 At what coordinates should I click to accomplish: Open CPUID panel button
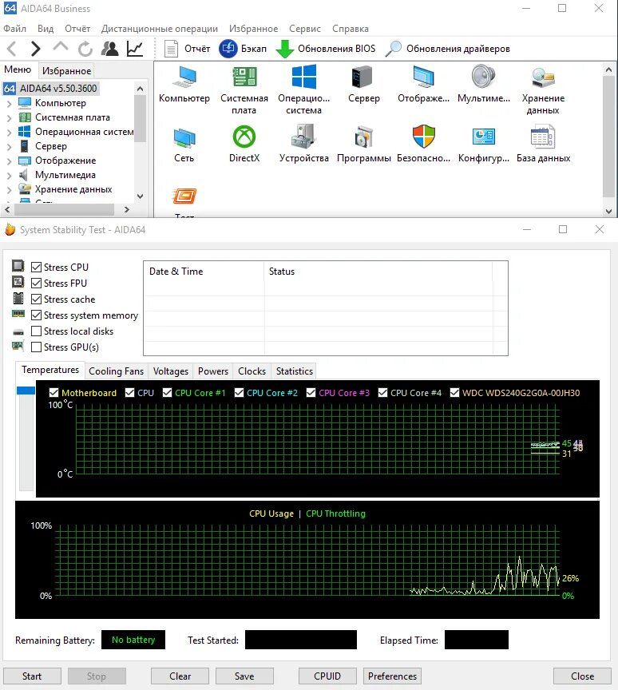pos(327,676)
